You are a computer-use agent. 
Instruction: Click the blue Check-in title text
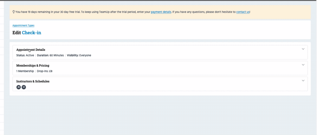31,33
